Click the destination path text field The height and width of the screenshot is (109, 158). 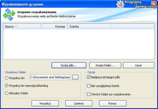tap(50, 77)
